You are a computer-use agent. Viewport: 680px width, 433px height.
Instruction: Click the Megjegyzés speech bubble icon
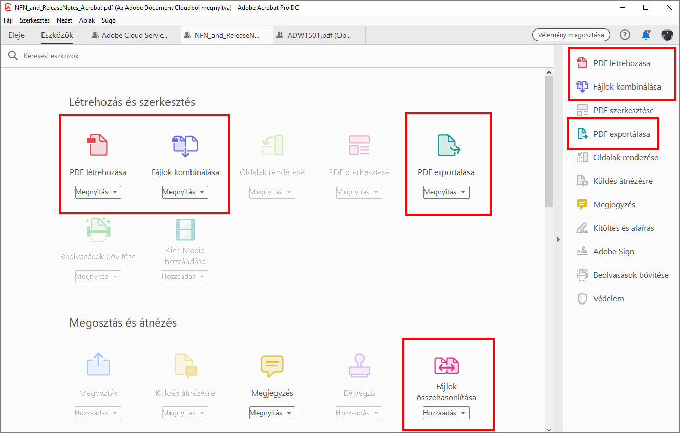(x=272, y=365)
